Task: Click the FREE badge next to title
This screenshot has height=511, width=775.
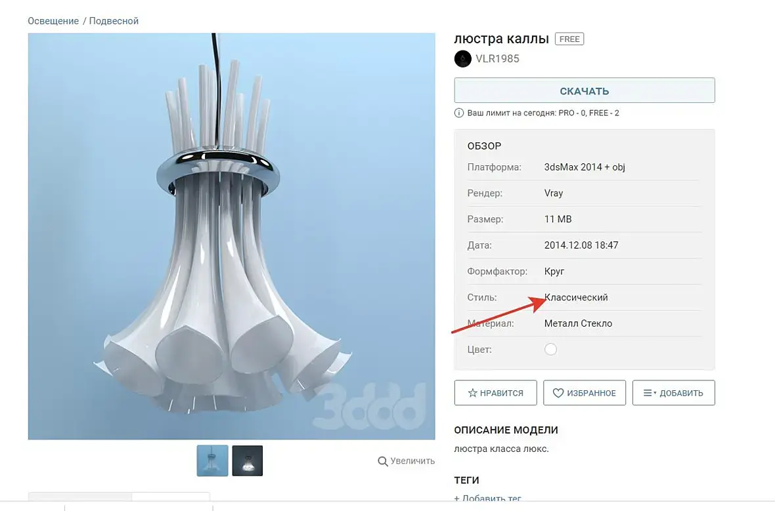Action: point(569,39)
